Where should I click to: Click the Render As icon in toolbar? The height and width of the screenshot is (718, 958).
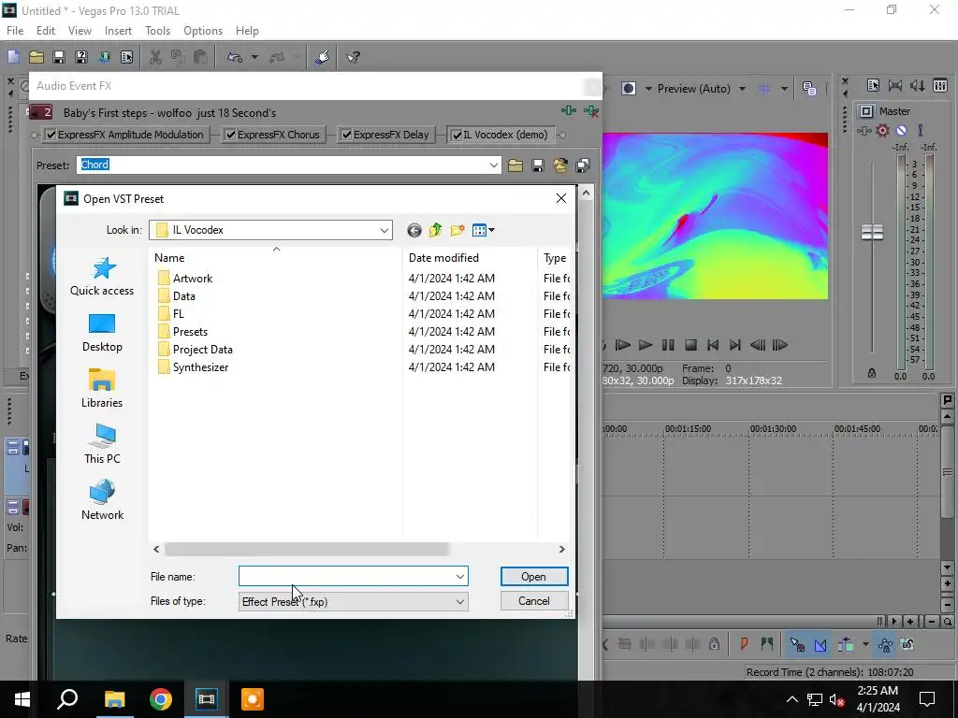tap(104, 57)
